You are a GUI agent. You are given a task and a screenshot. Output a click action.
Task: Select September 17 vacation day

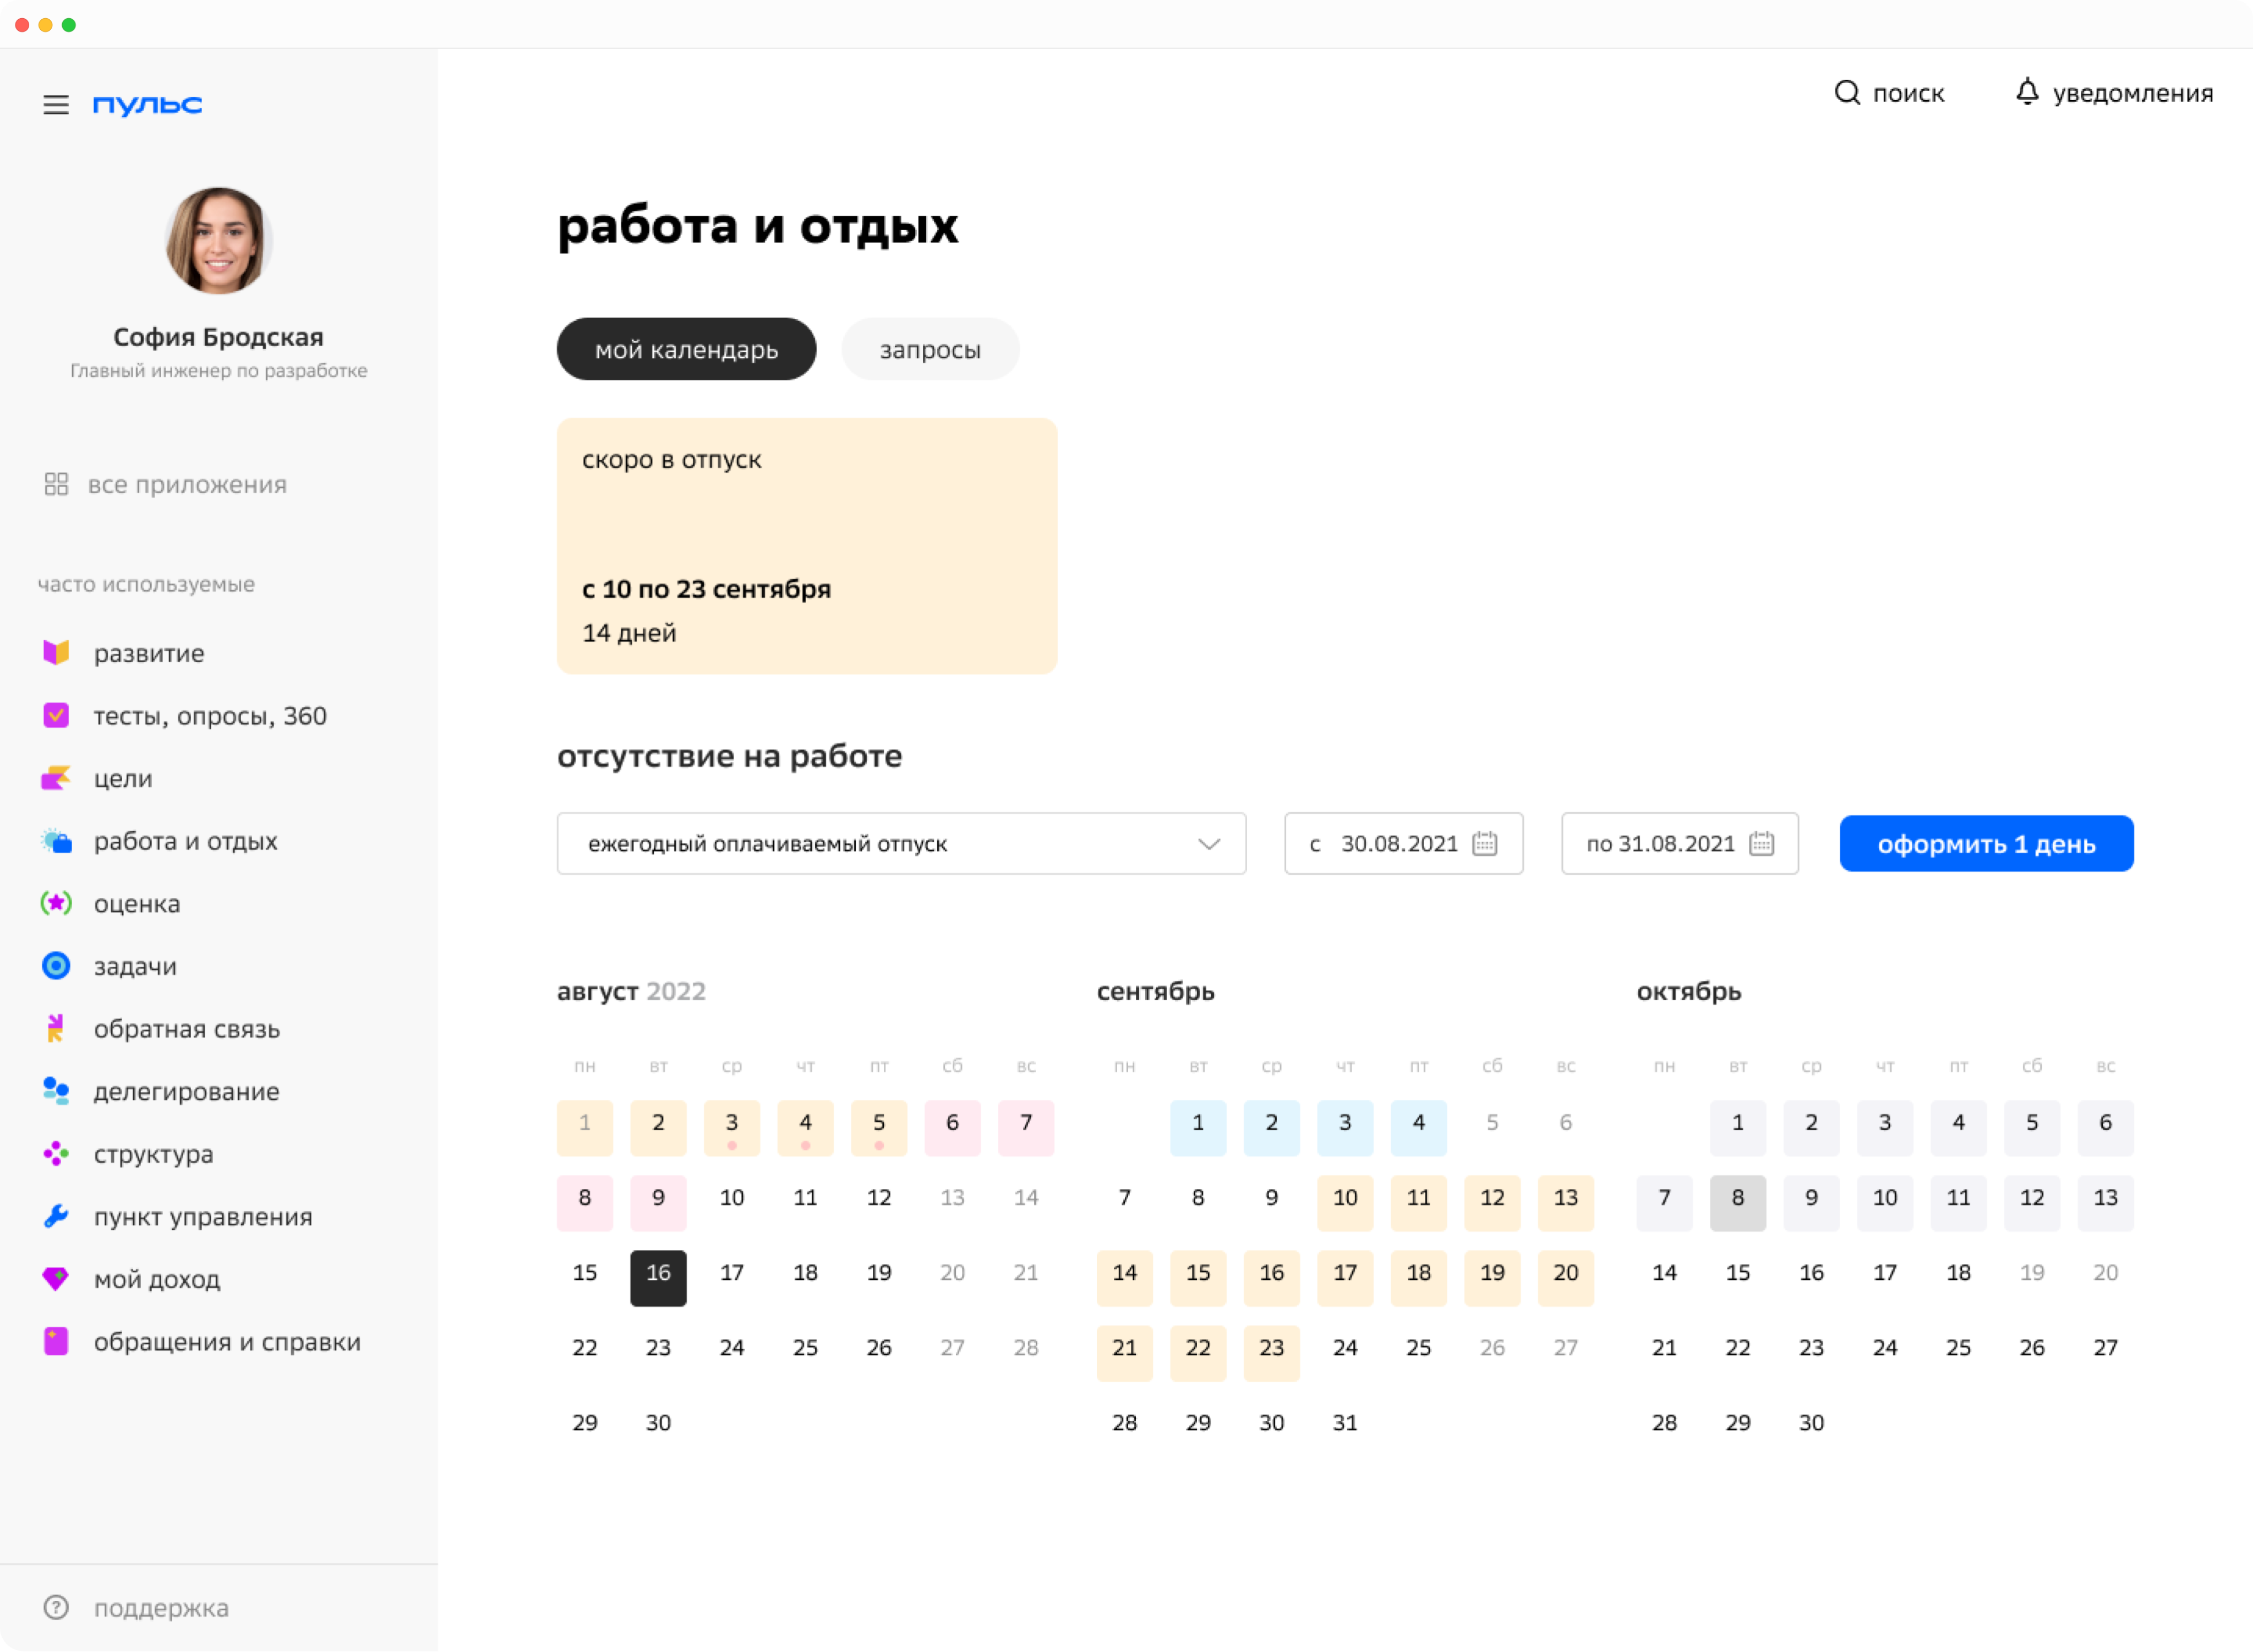tap(1344, 1277)
